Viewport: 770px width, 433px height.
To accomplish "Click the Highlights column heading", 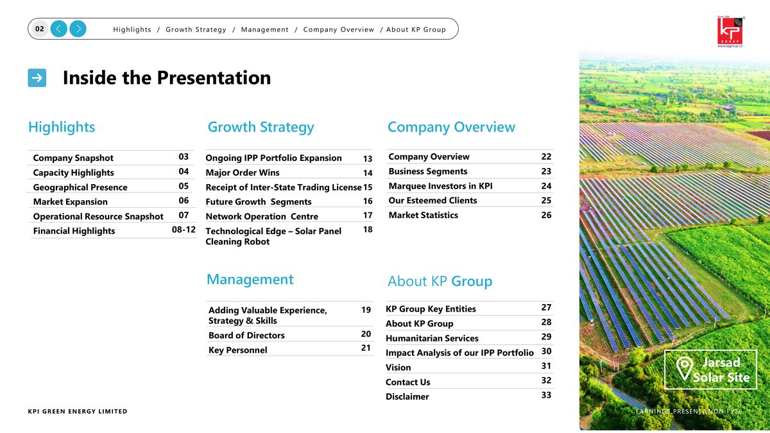I will 62,127.
